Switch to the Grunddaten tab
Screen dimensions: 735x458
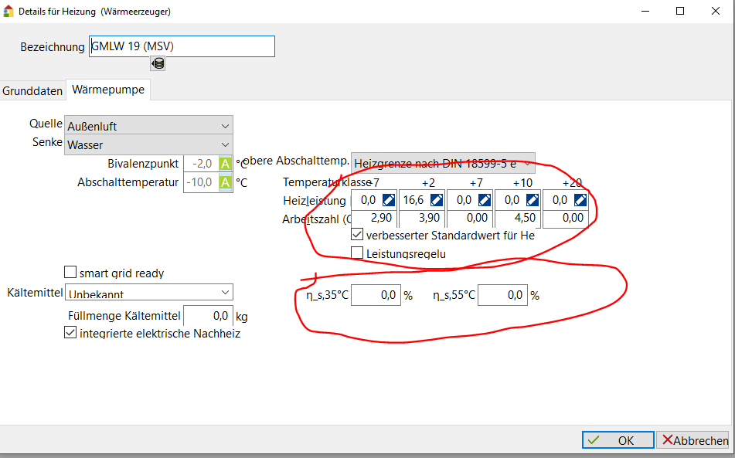(x=32, y=90)
